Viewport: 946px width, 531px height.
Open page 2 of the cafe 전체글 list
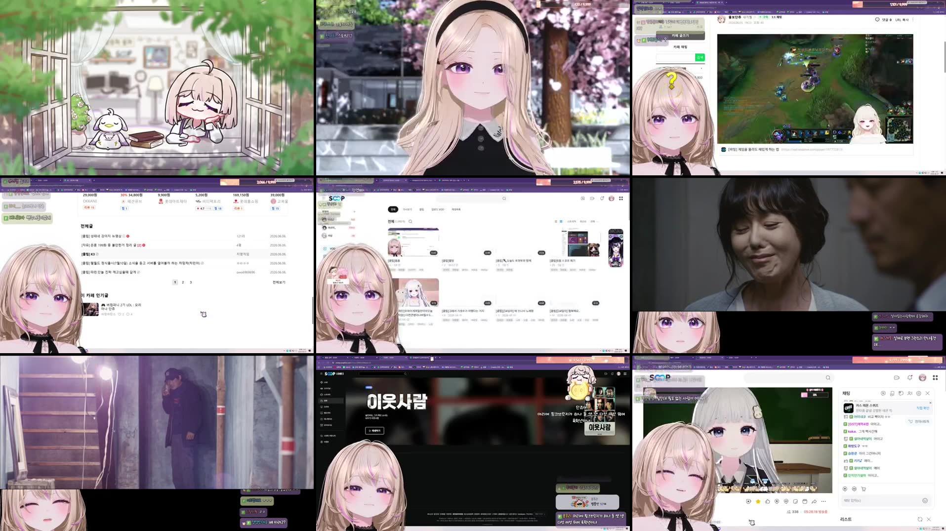click(183, 283)
